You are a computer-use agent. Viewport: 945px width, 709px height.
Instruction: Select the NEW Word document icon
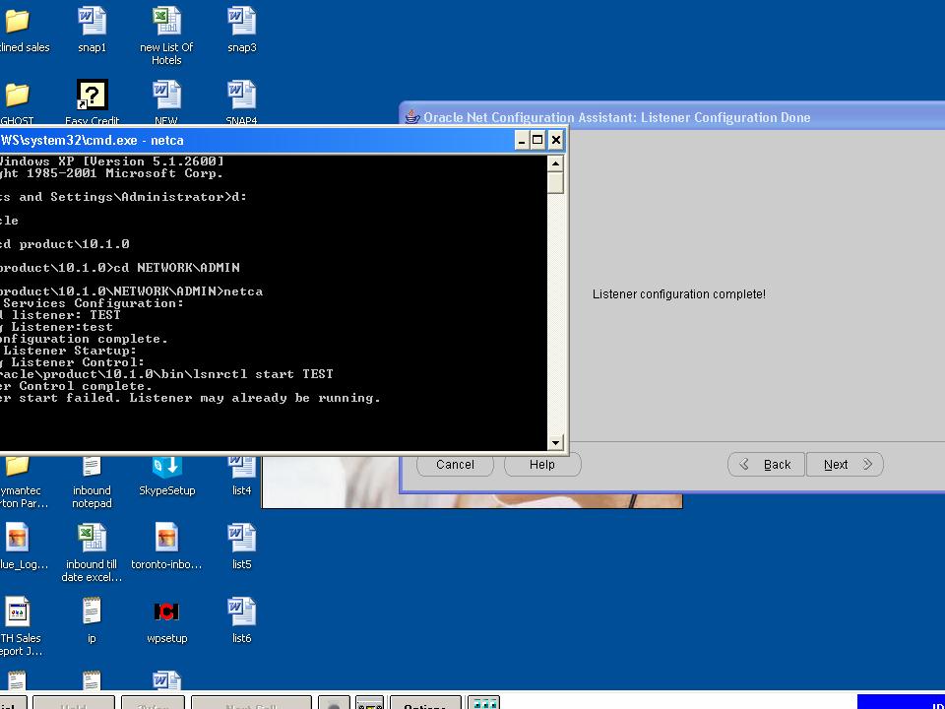166,96
